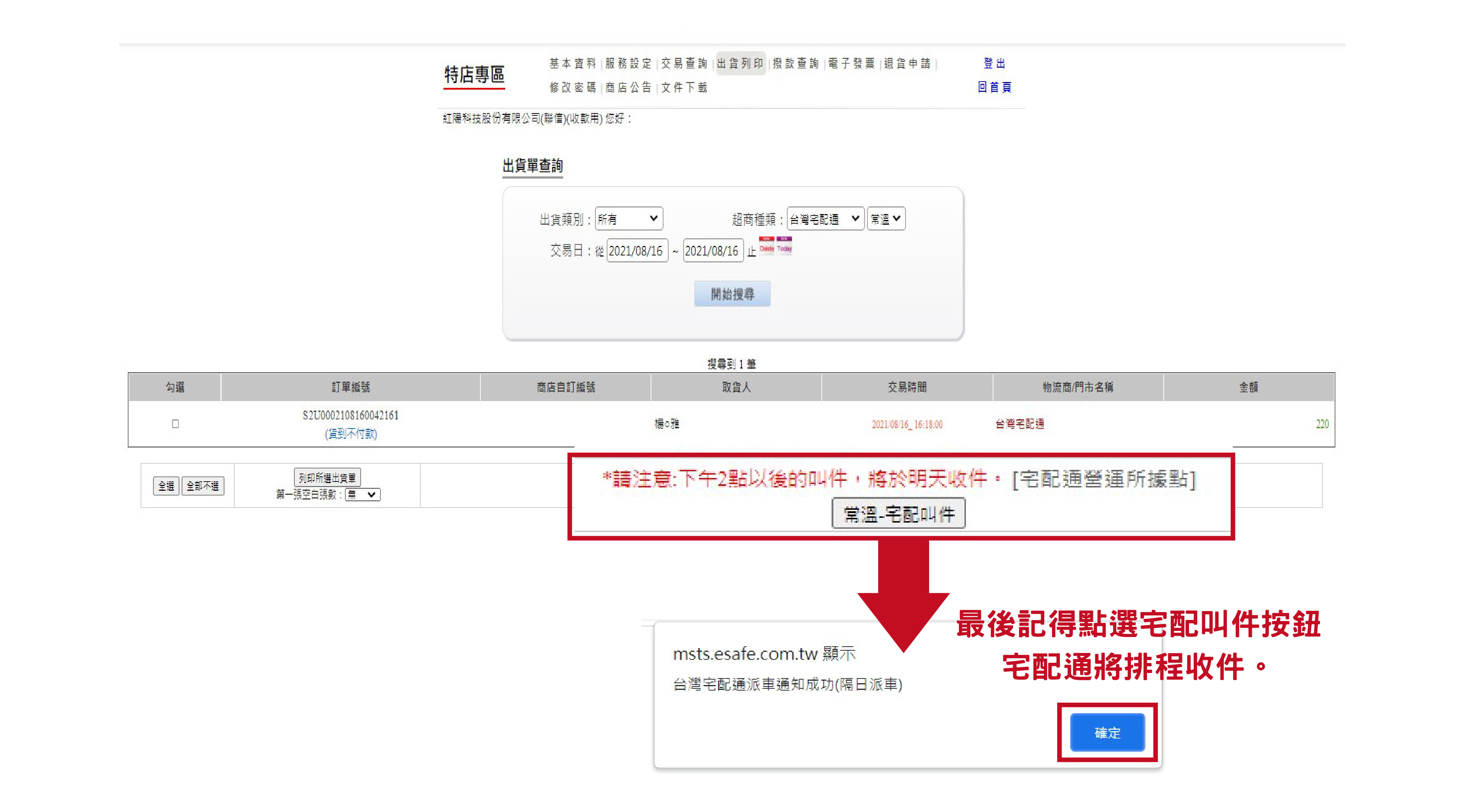This screenshot has width=1465, height=804.
Task: Click the 訂單編號 column header
Action: pyautogui.click(x=350, y=387)
